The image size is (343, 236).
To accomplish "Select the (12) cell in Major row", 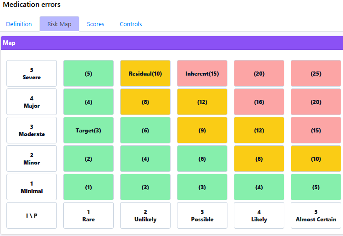I will point(202,102).
